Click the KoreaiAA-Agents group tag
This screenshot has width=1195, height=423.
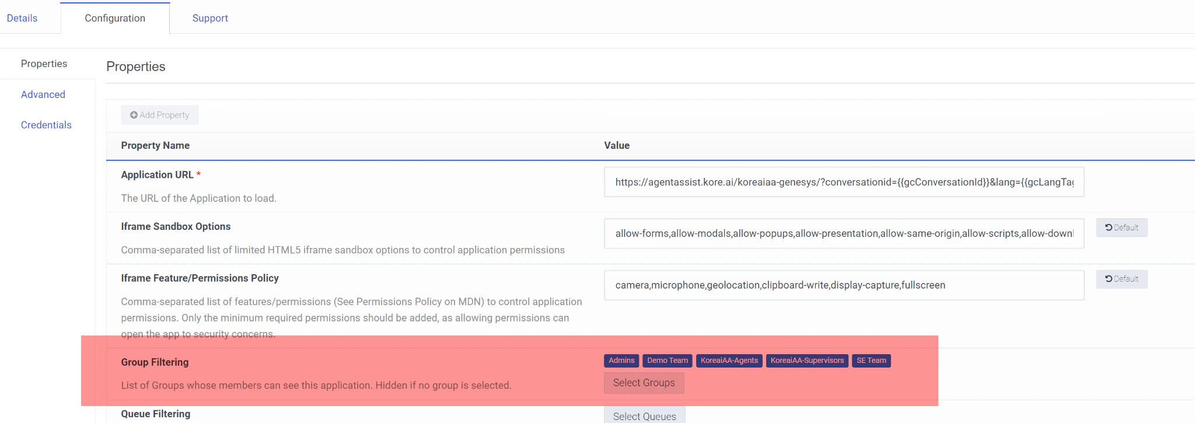tap(729, 361)
